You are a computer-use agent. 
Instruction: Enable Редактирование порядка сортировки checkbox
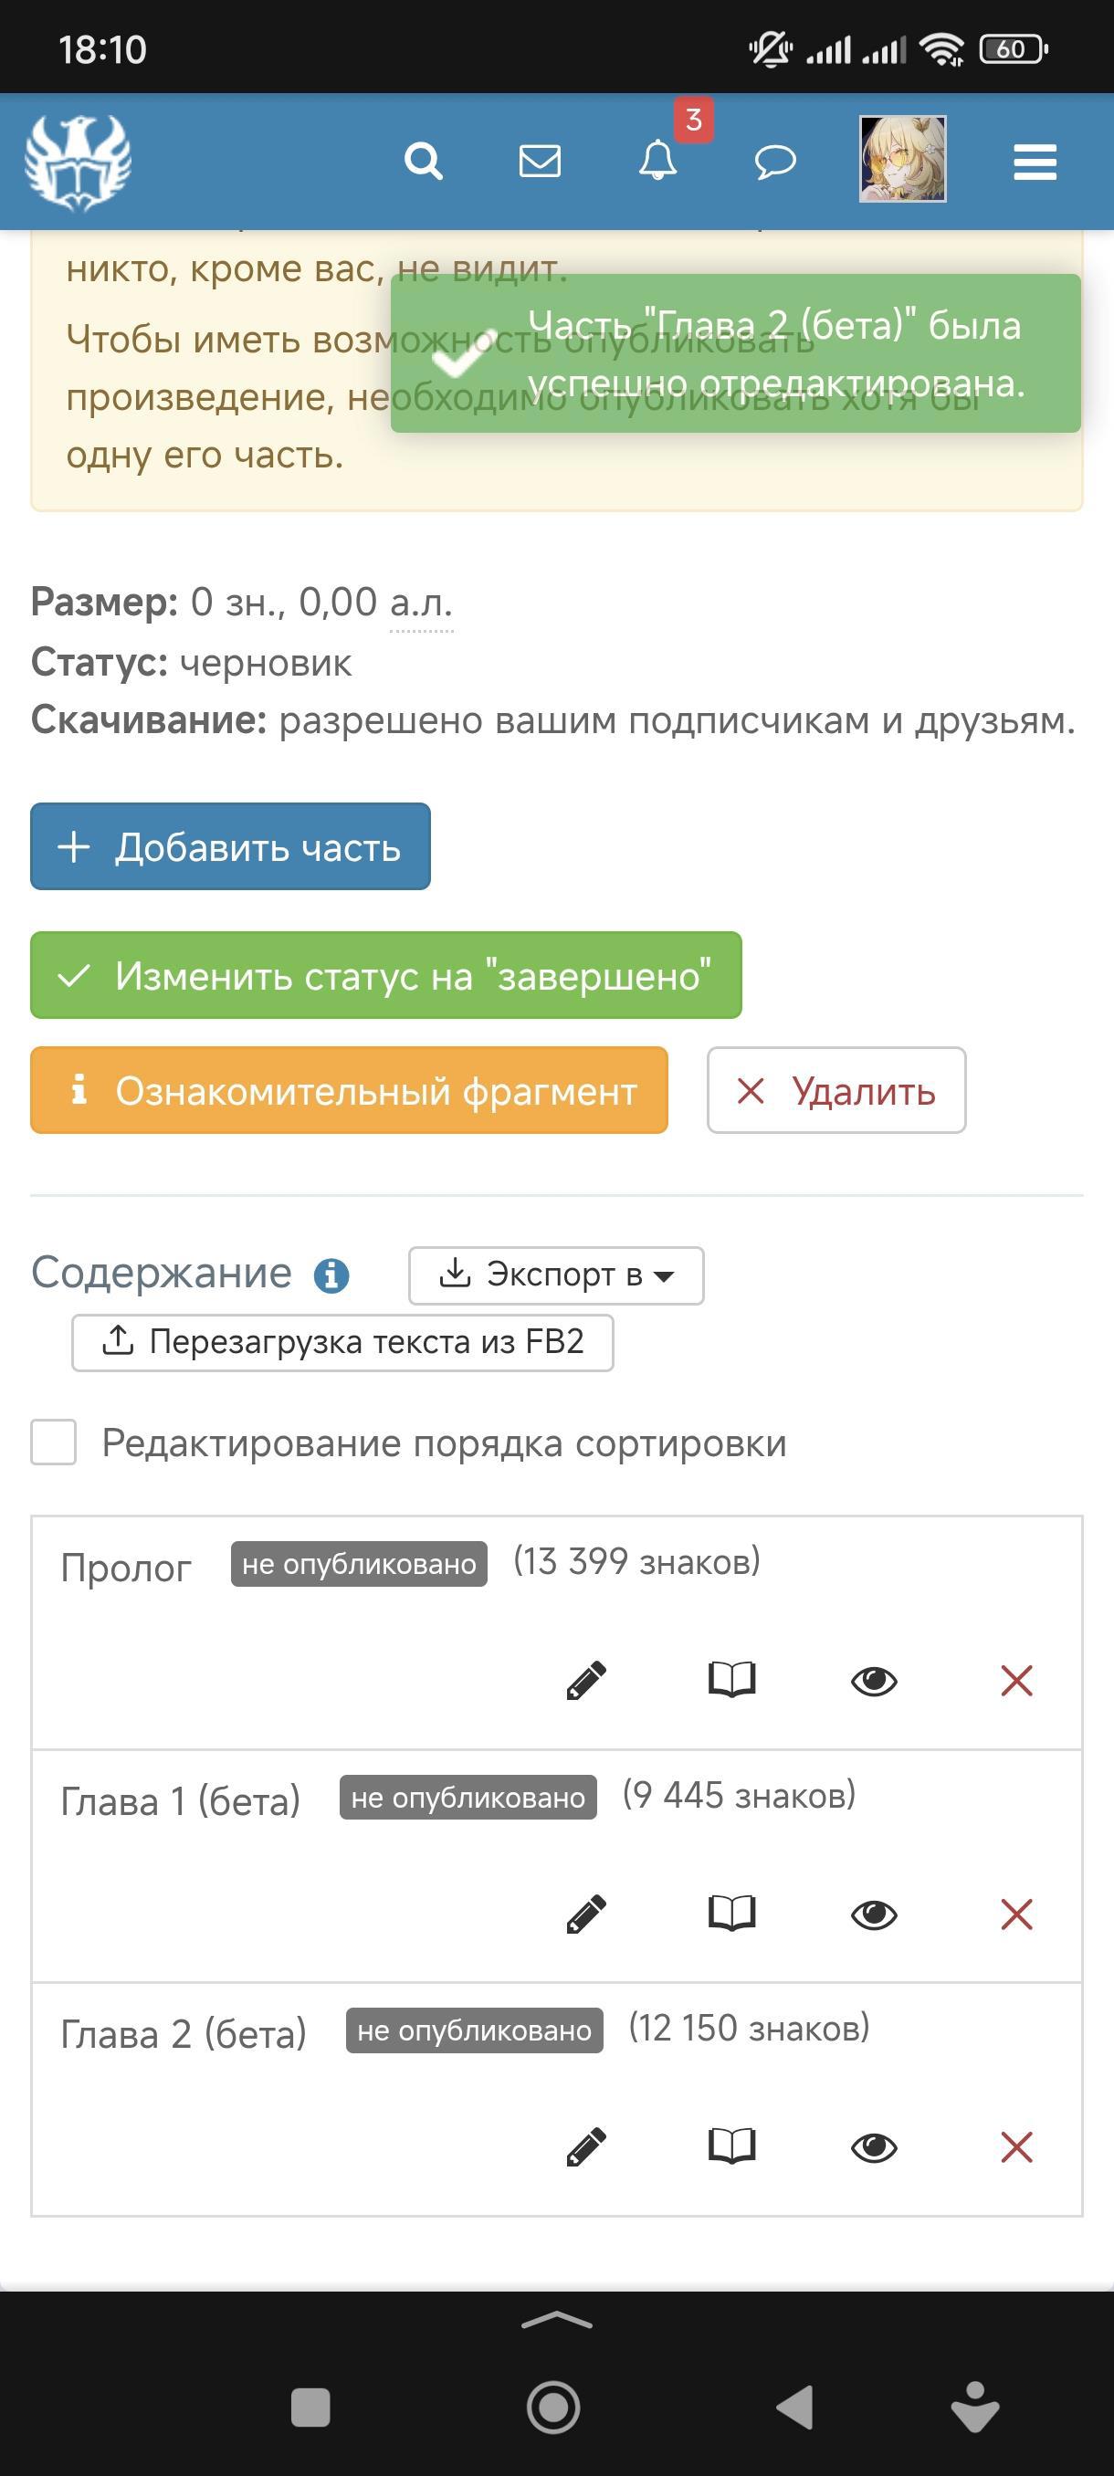pyautogui.click(x=54, y=1443)
